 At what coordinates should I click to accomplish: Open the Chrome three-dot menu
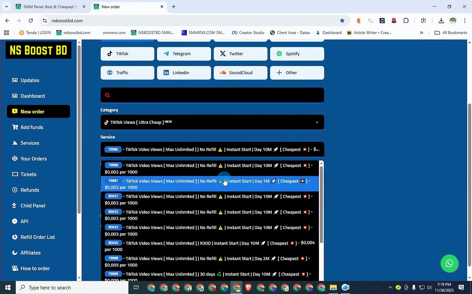tap(465, 20)
